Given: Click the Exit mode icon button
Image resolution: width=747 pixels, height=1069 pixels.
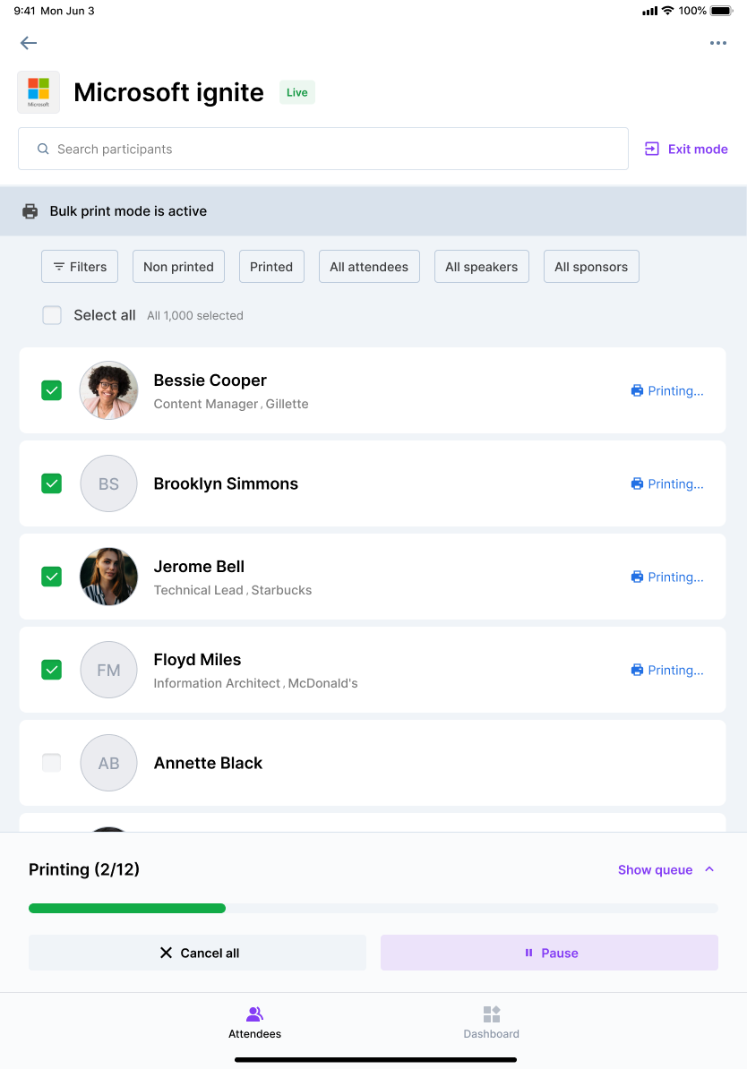Looking at the screenshot, I should 651,149.
